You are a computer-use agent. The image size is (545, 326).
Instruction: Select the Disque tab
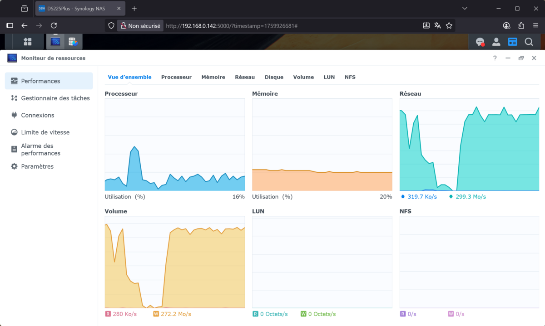pyautogui.click(x=274, y=77)
